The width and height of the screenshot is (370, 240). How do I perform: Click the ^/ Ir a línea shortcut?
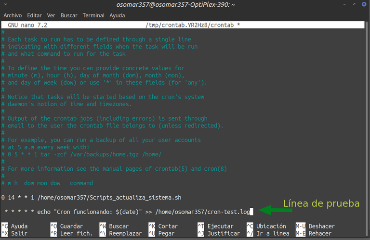point(268,233)
